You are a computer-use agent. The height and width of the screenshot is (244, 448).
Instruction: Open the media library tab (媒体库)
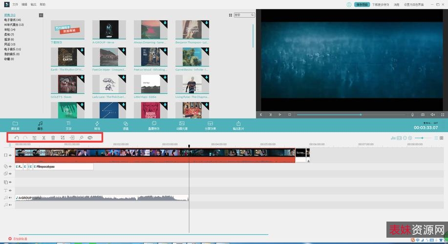(x=15, y=125)
